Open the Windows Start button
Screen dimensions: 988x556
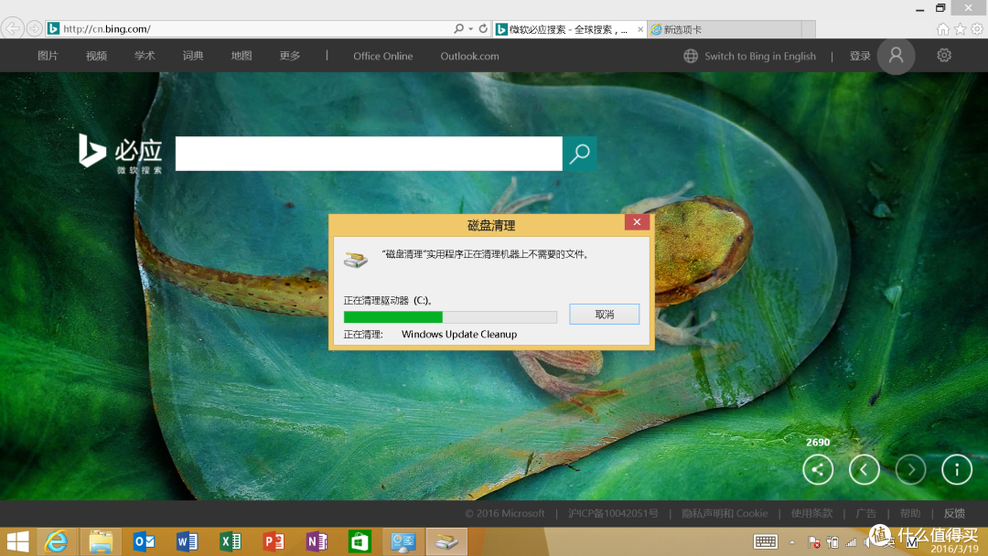tap(17, 541)
